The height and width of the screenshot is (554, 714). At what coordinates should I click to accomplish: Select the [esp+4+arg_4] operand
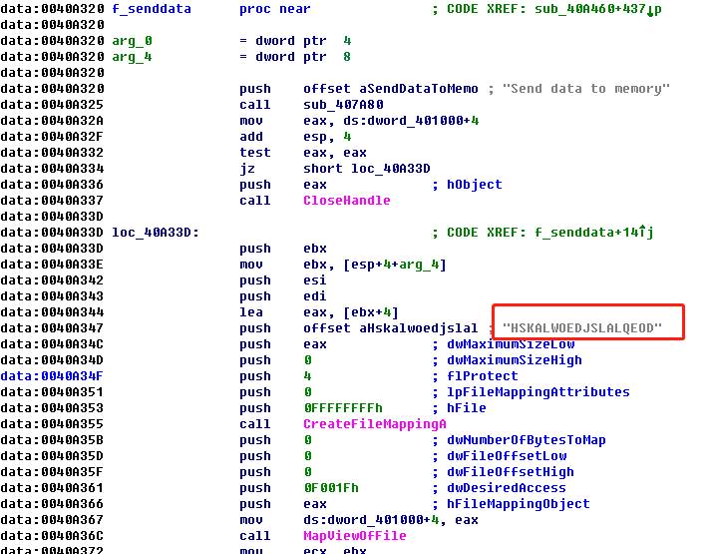click(x=394, y=265)
